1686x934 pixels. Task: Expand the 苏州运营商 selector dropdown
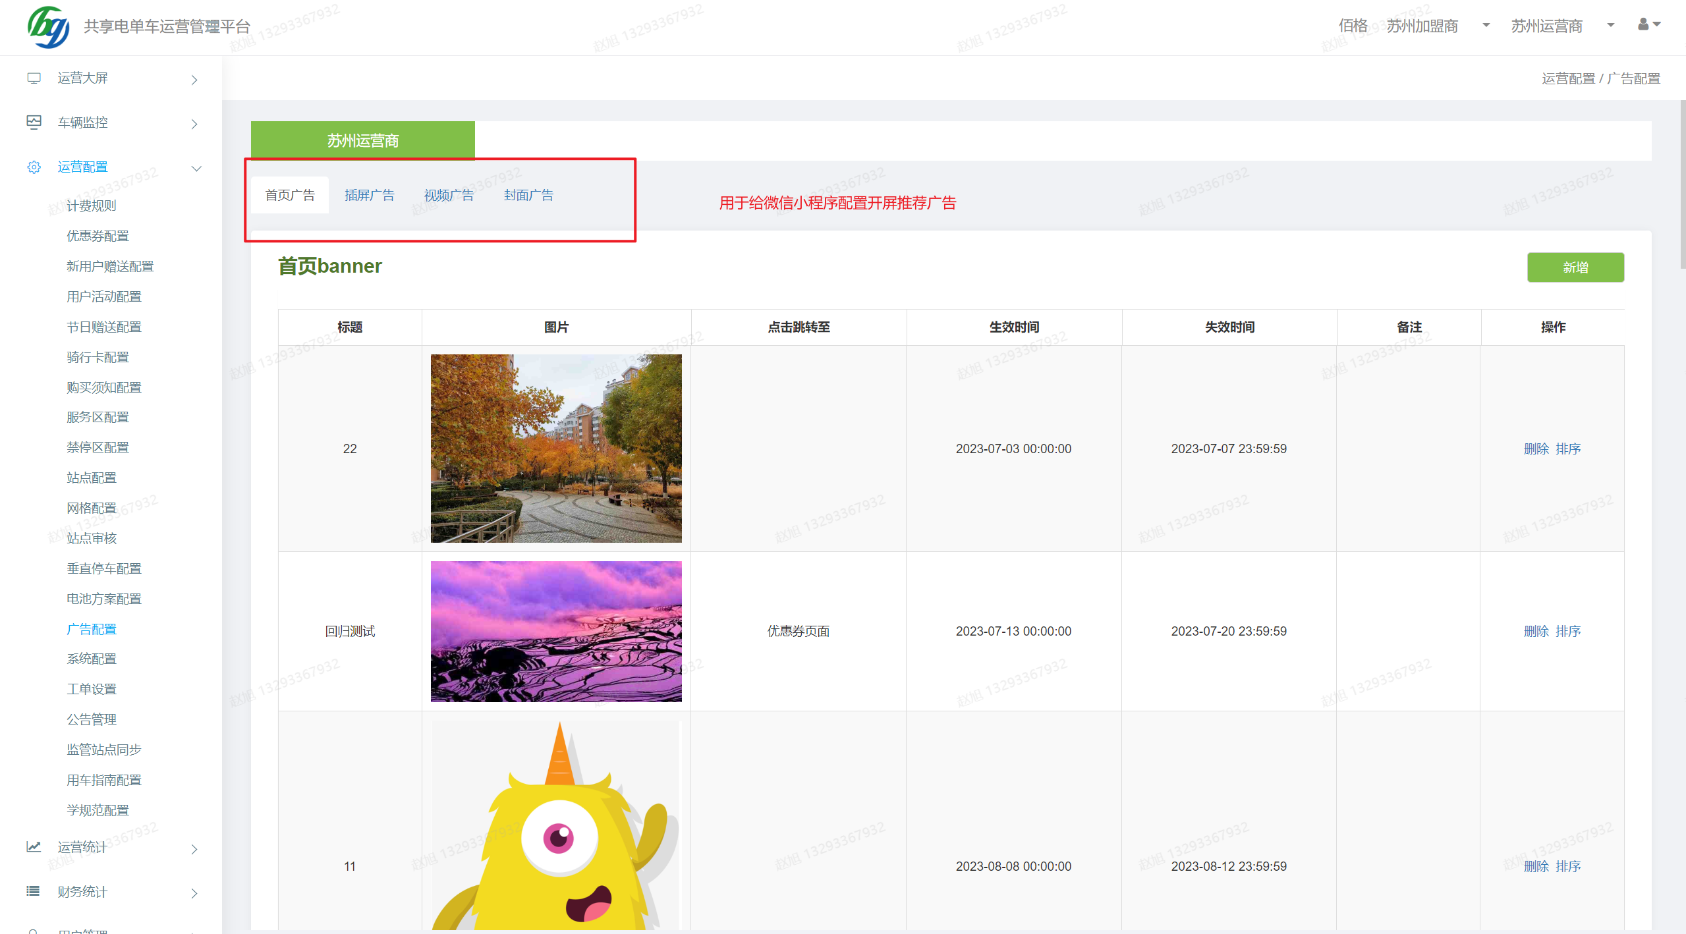[1610, 26]
